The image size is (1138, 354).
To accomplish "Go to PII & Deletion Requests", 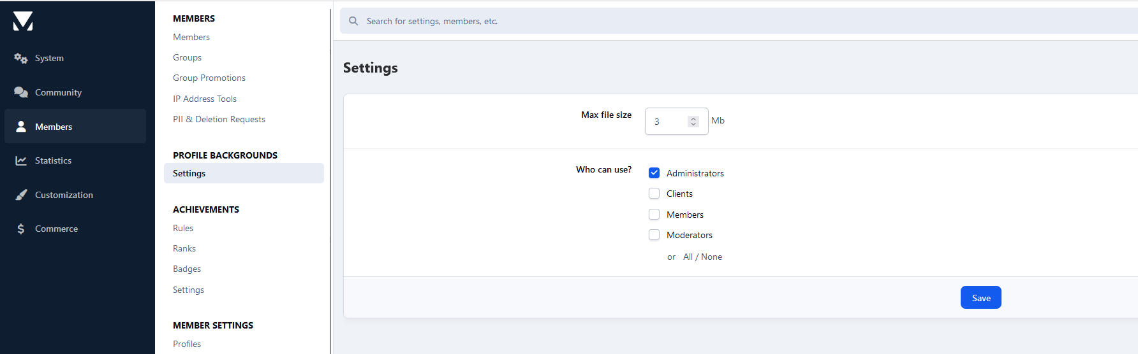I will (219, 119).
